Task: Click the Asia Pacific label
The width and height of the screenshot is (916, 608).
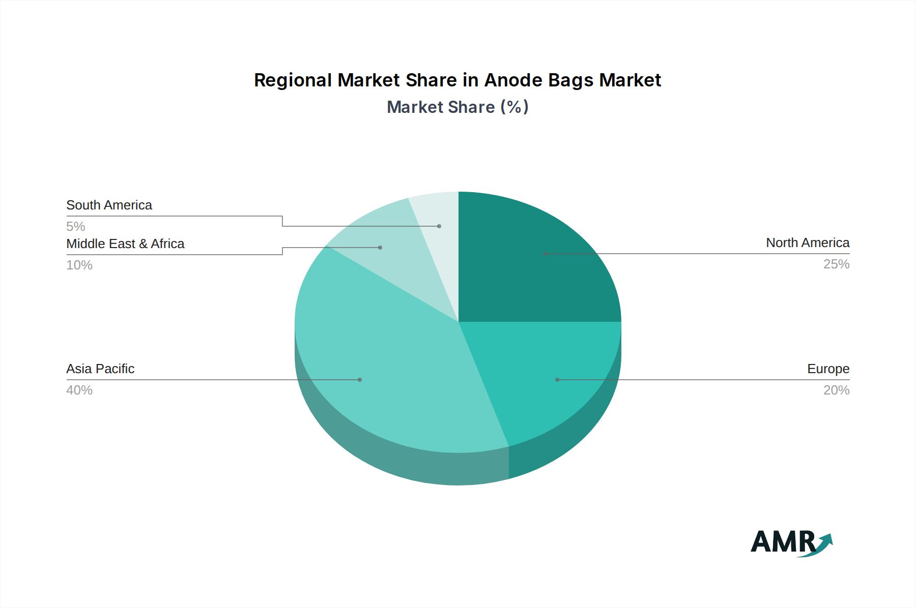Action: click(x=100, y=369)
